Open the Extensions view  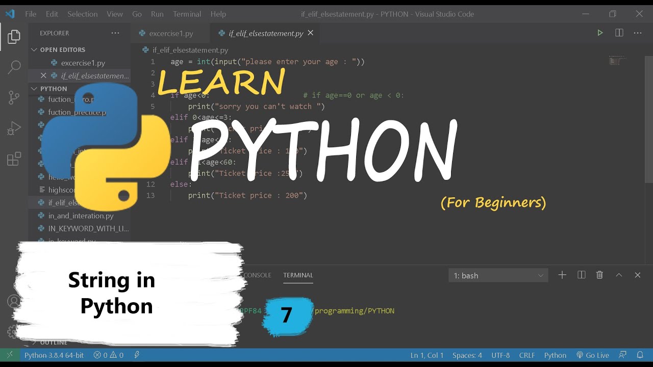tap(14, 159)
